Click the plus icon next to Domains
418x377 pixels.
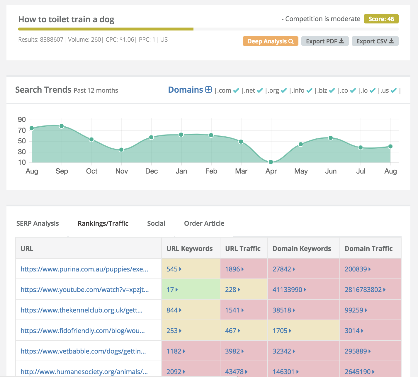coord(208,89)
